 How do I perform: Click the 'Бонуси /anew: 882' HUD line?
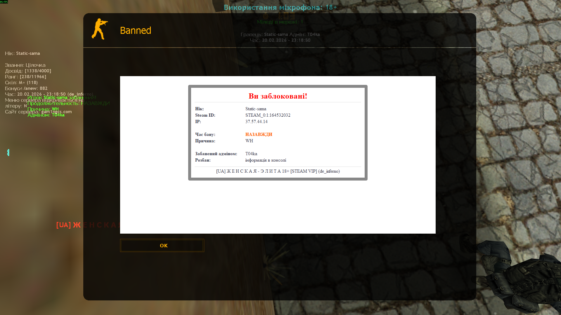26,88
